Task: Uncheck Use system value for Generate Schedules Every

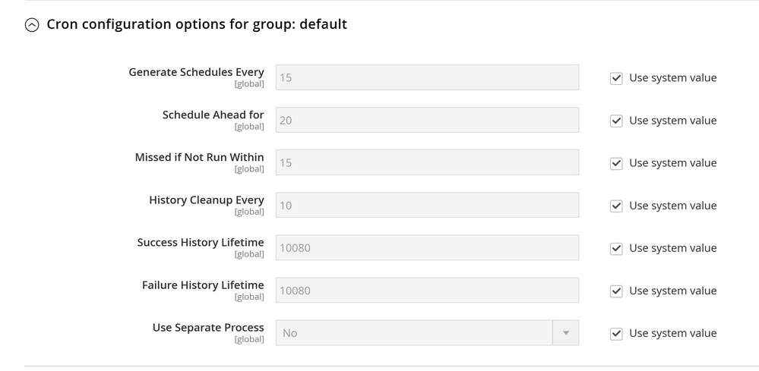Action: coord(616,78)
